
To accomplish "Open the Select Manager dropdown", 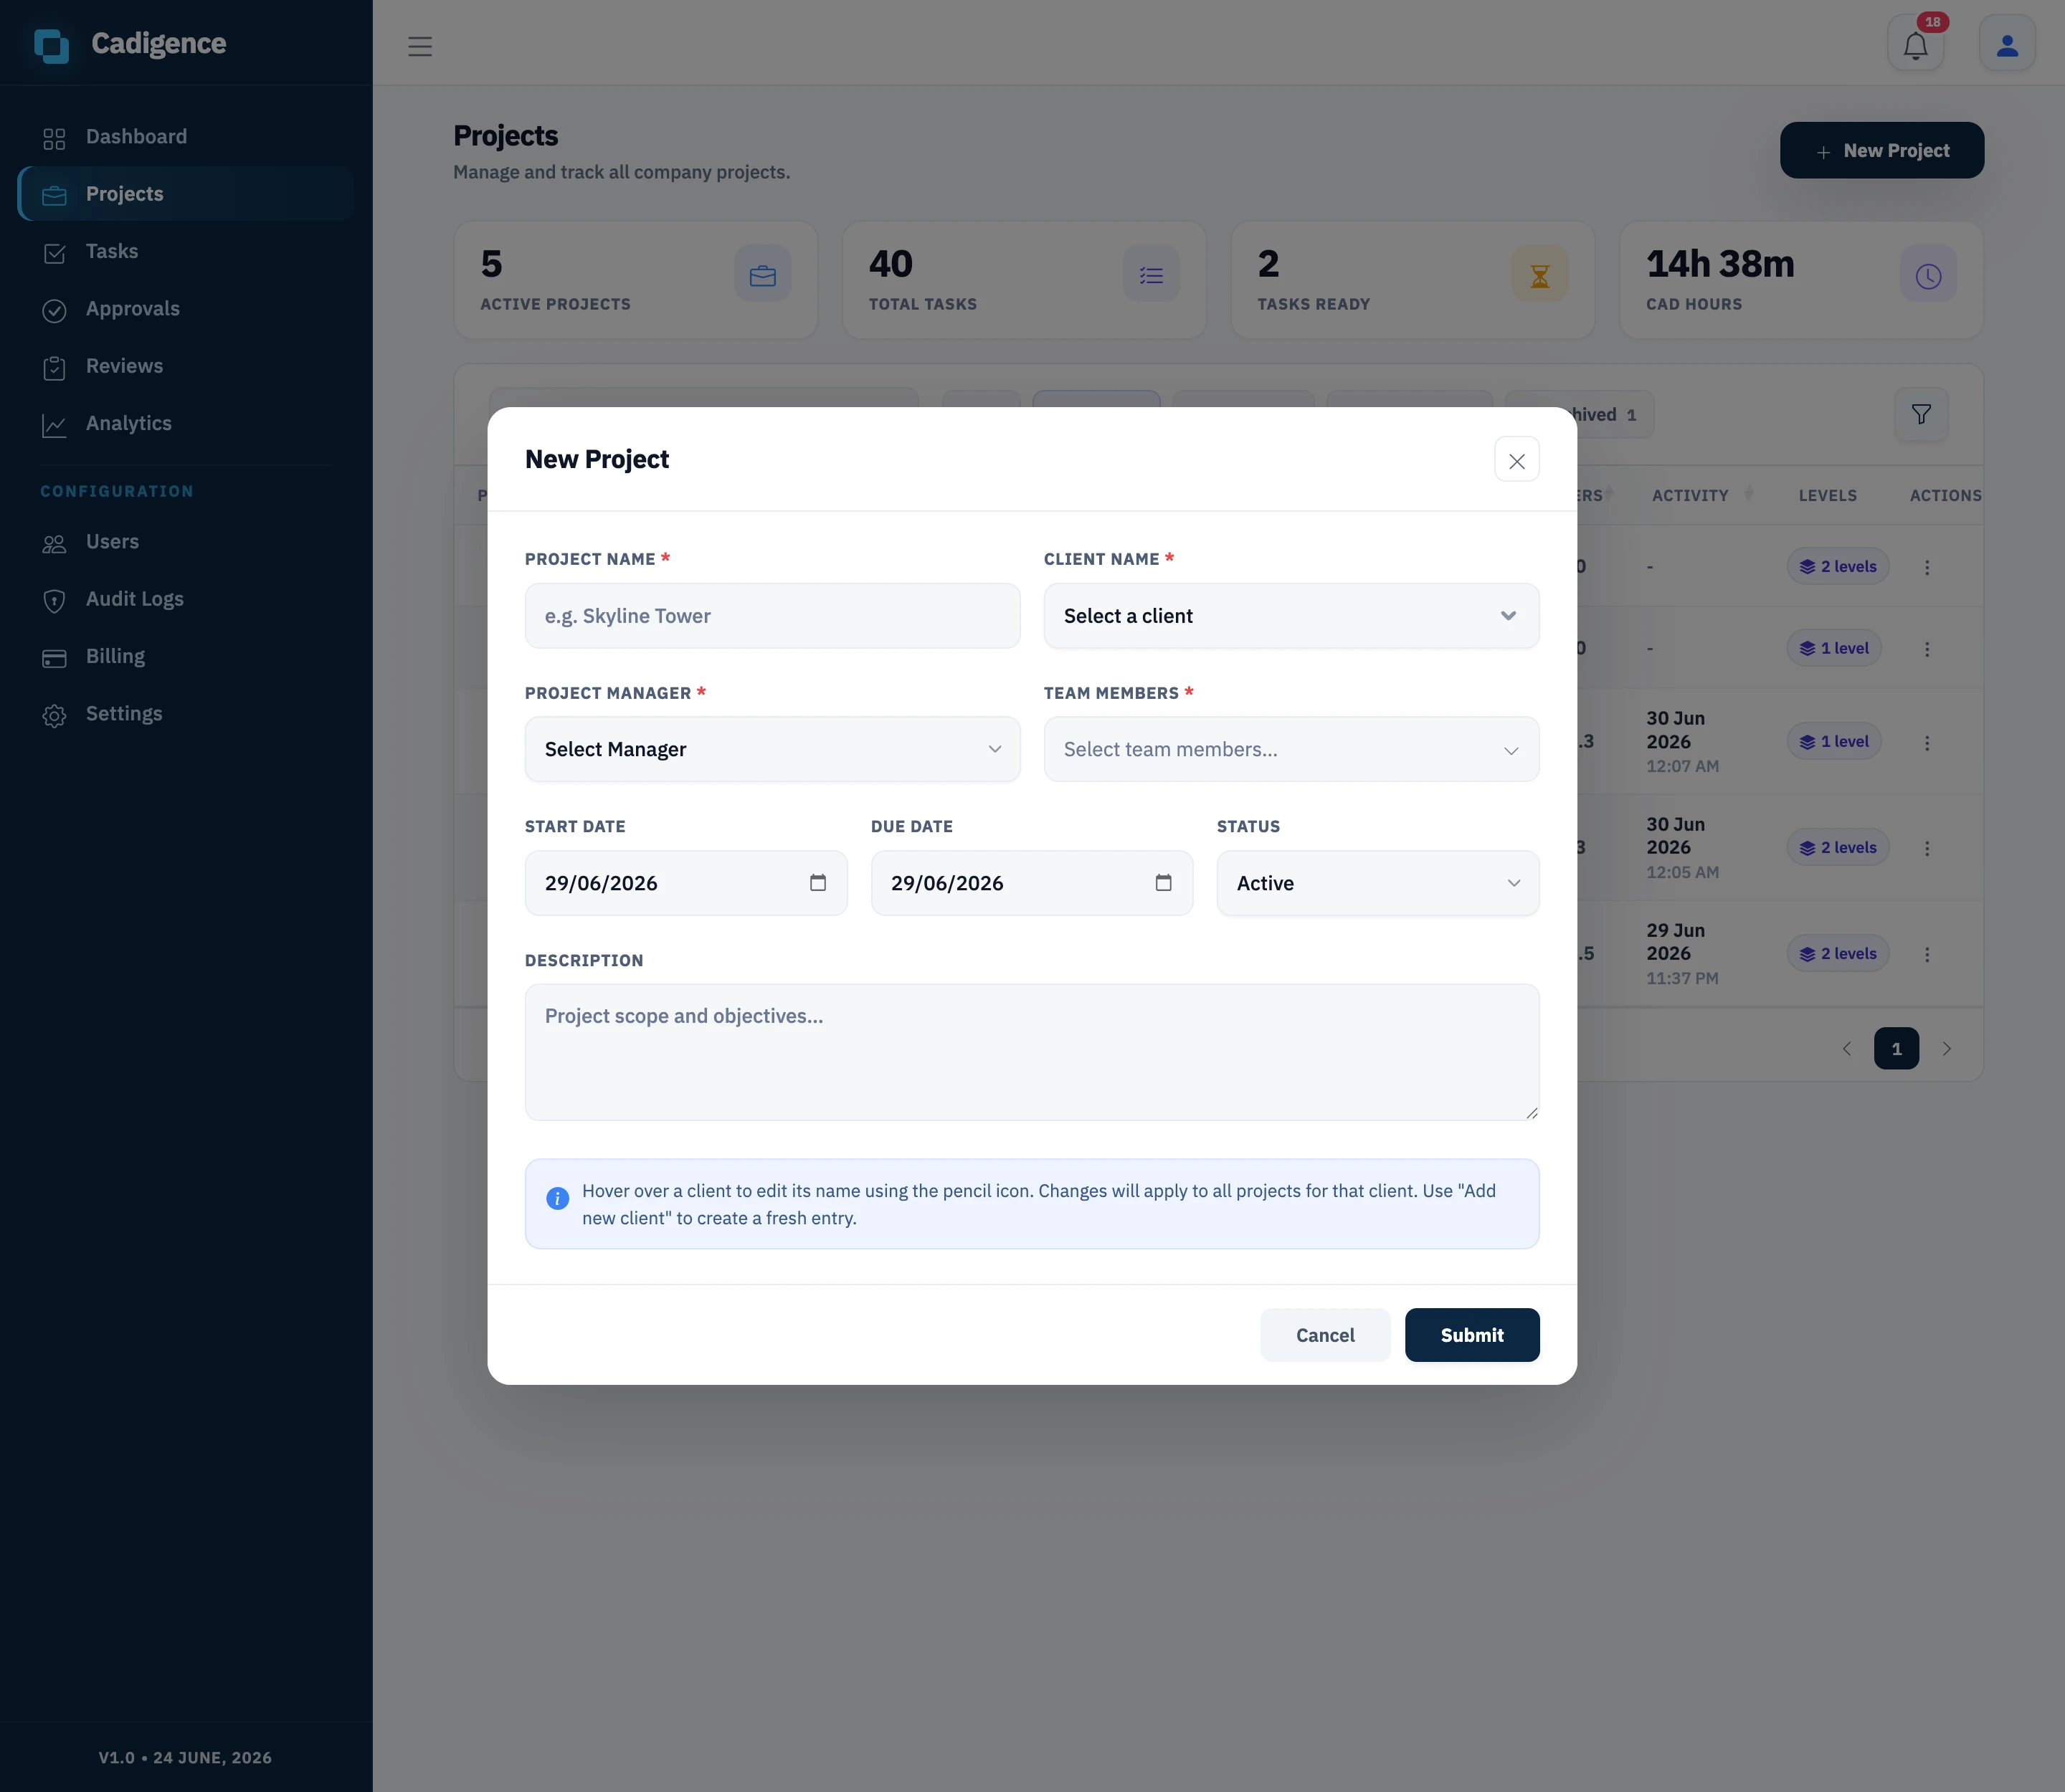I will pyautogui.click(x=772, y=749).
